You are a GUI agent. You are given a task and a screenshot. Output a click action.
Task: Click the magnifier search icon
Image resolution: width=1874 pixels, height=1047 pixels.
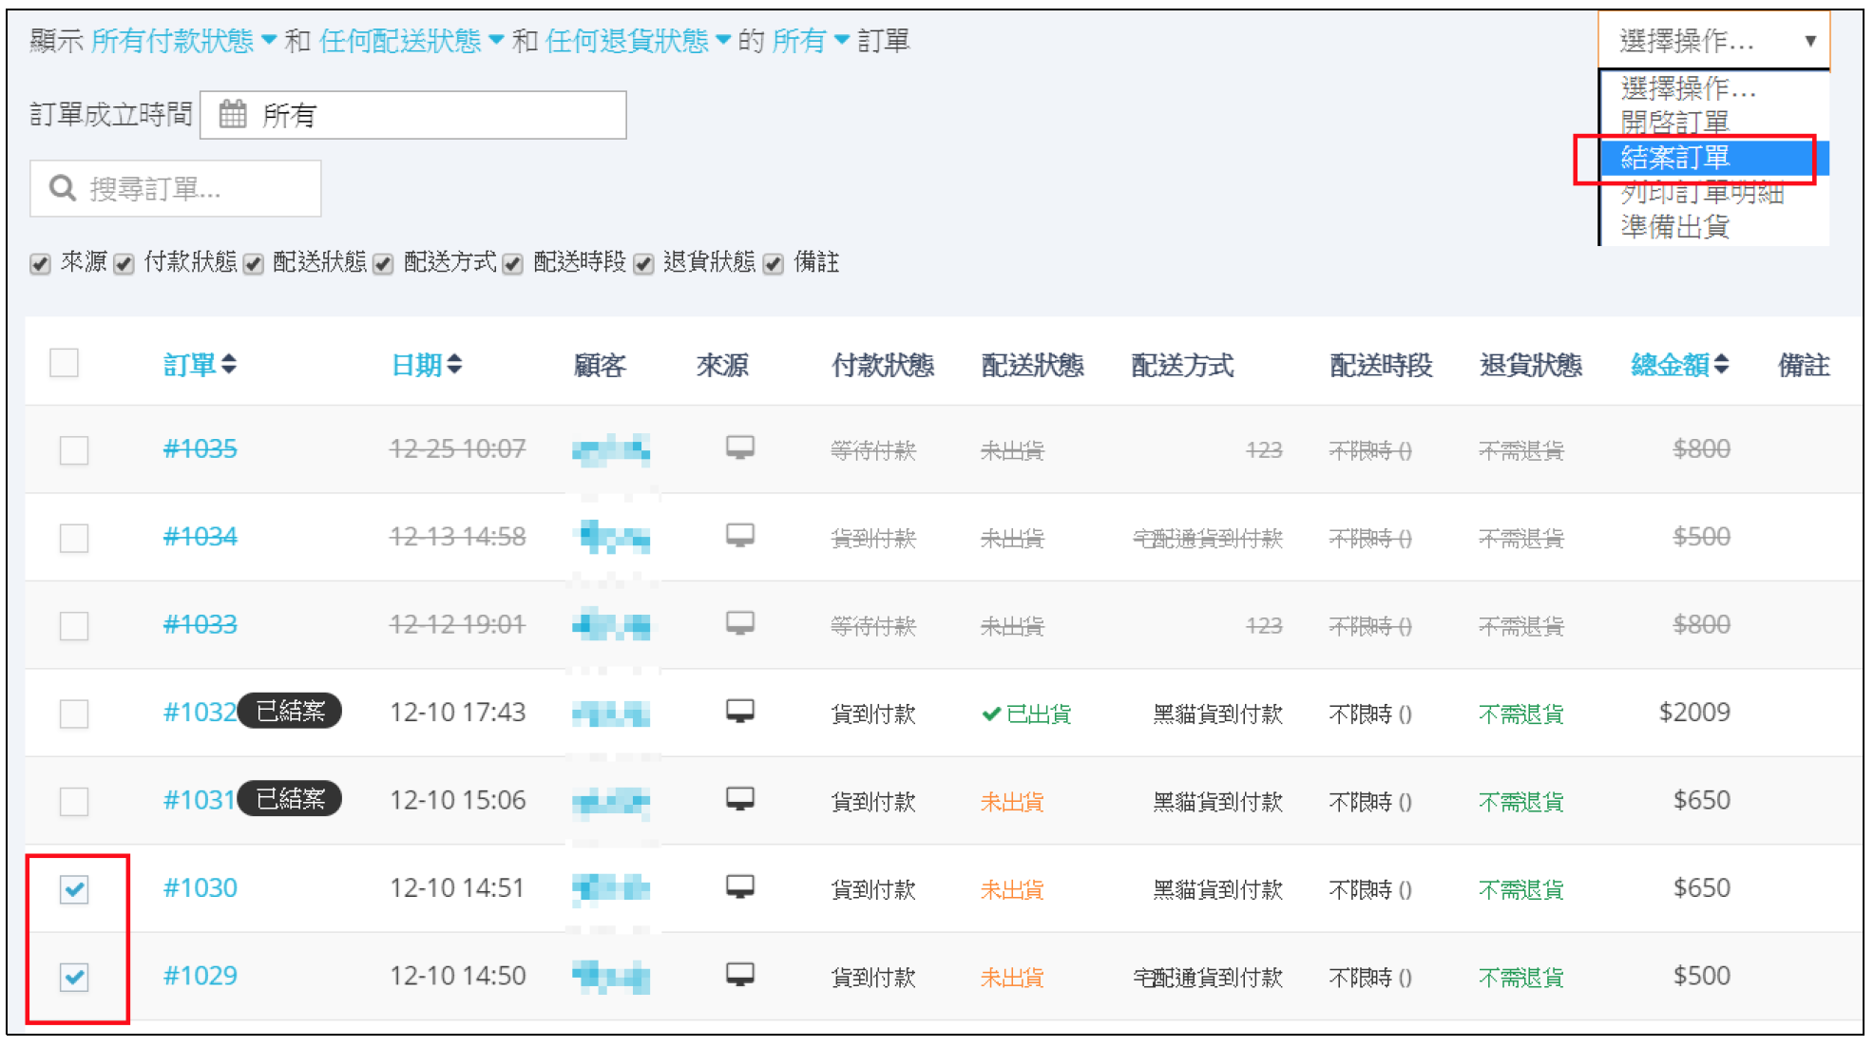pyautogui.click(x=63, y=188)
